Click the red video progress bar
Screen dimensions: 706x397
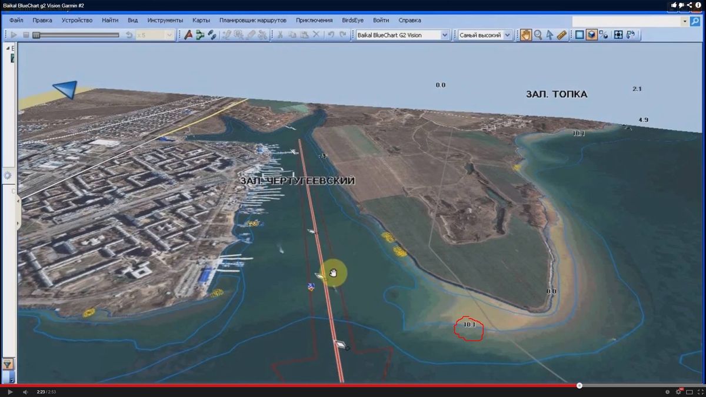pos(289,385)
